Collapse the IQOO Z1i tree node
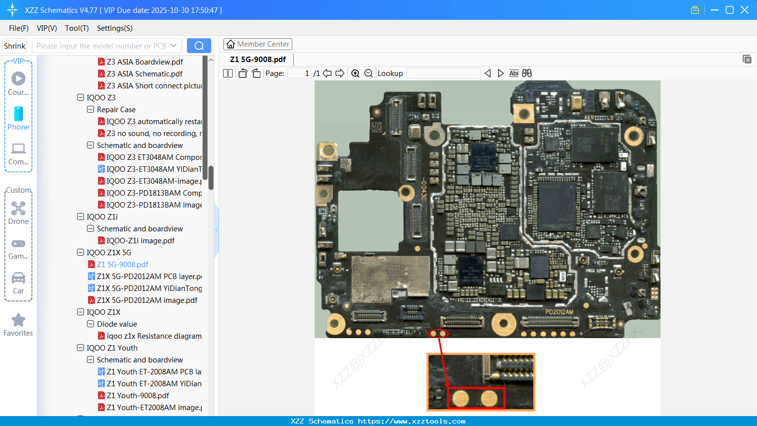 coord(81,216)
